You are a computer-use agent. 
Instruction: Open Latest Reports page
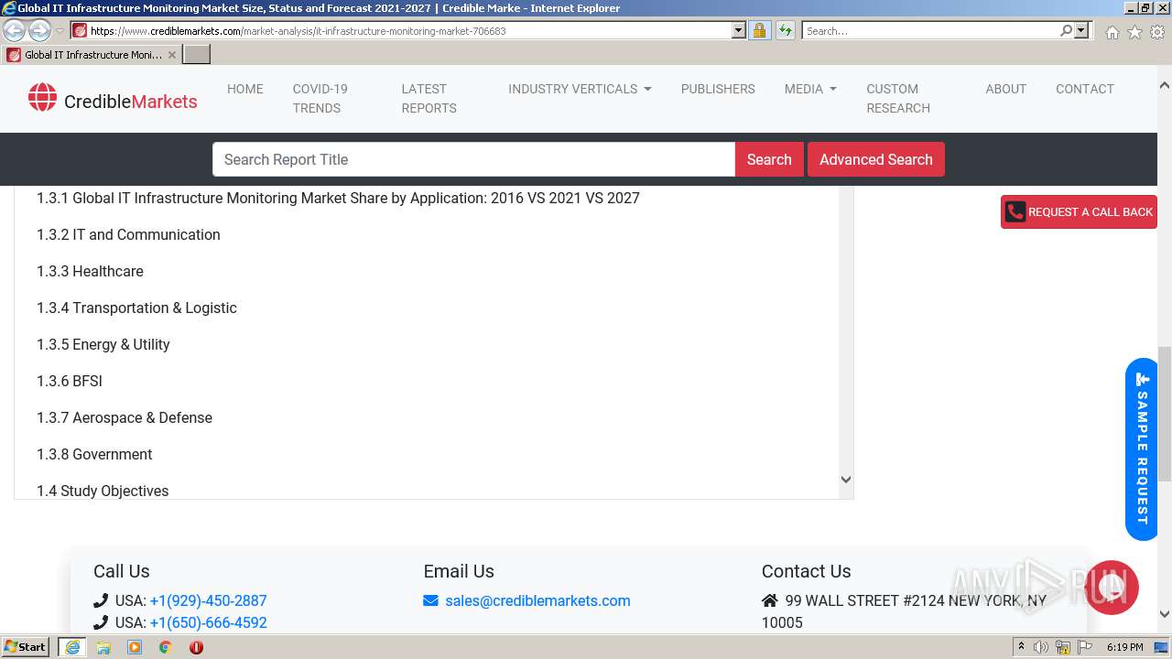coord(429,98)
